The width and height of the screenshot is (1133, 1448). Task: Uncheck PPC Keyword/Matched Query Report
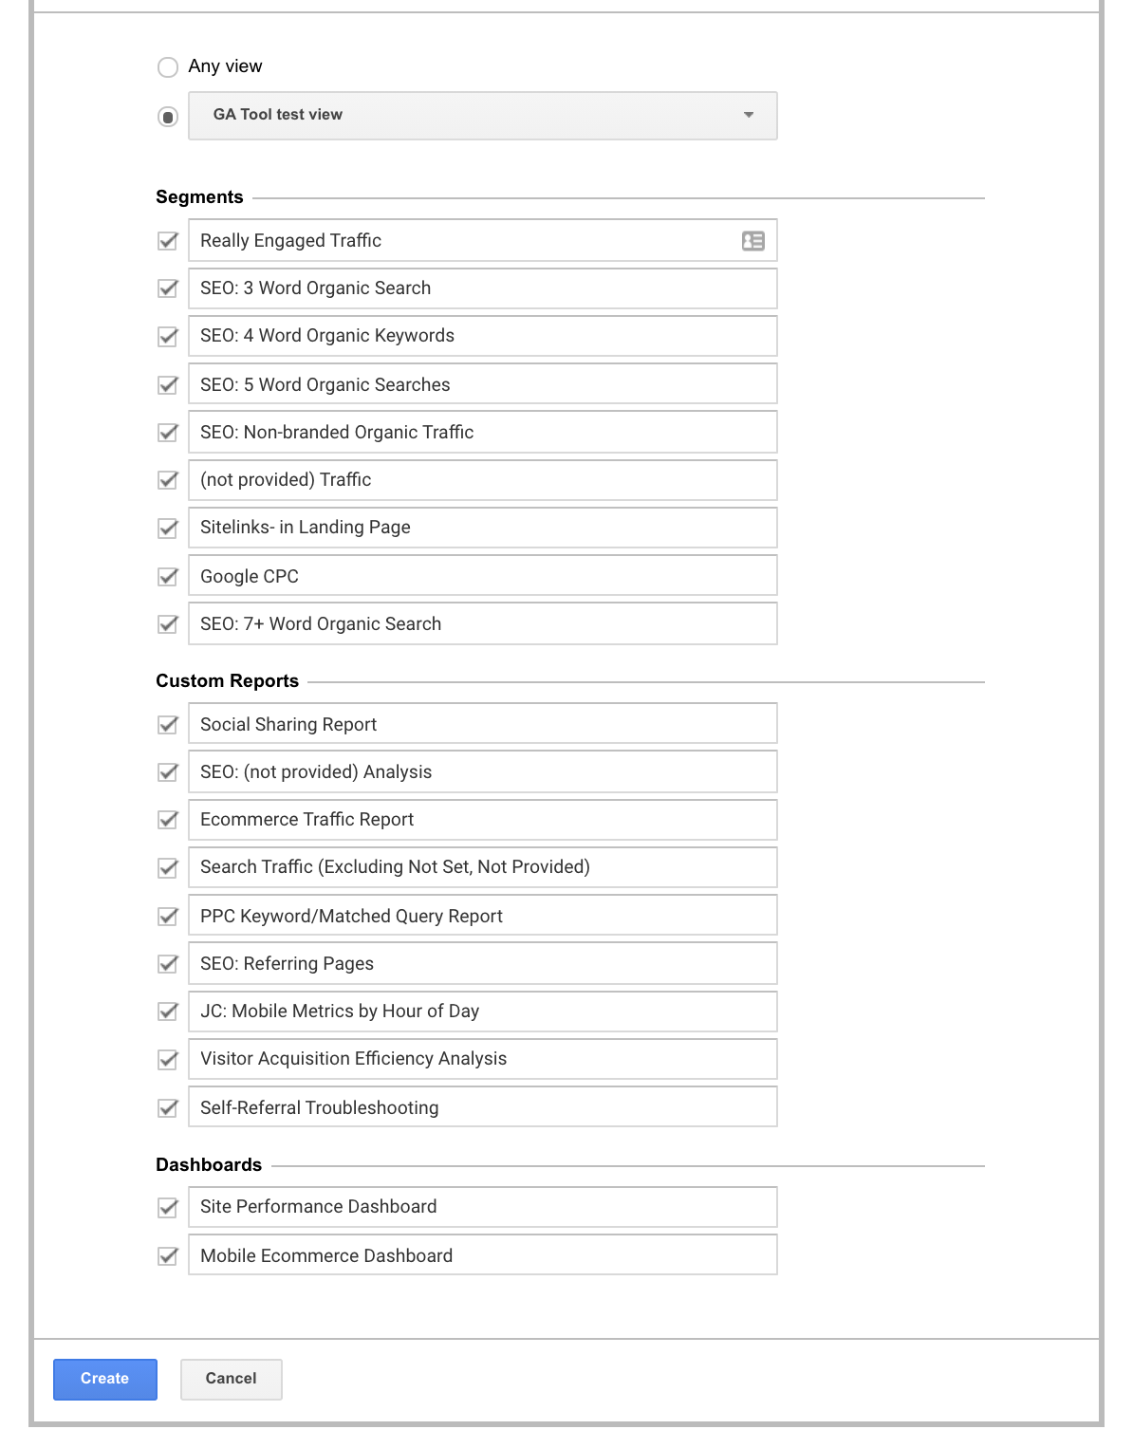point(167,916)
